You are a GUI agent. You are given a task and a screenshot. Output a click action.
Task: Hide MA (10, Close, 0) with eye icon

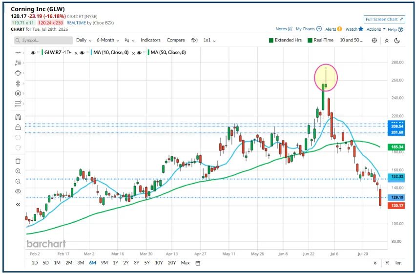[82, 53]
